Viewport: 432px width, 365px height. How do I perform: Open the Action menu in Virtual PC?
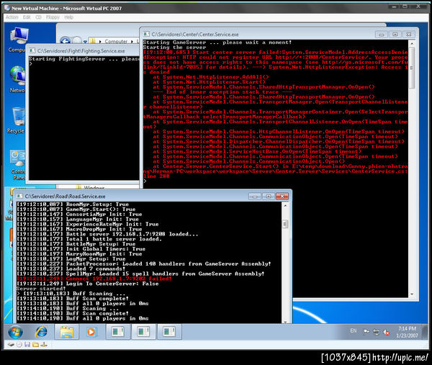pyautogui.click(x=12, y=17)
